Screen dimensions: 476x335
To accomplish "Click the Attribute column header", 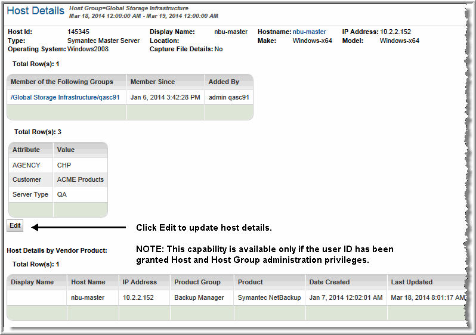I will point(26,150).
